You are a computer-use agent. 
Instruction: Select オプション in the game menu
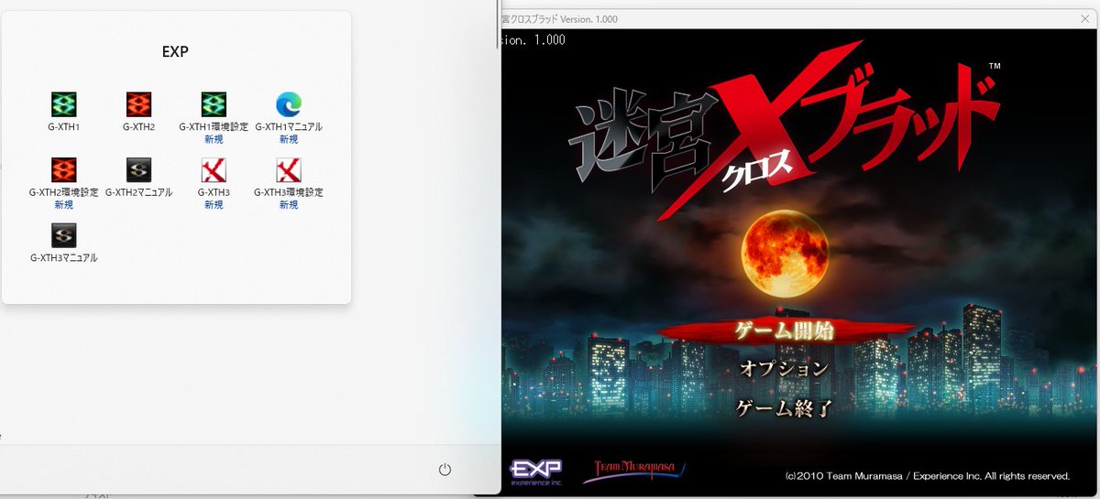[785, 369]
